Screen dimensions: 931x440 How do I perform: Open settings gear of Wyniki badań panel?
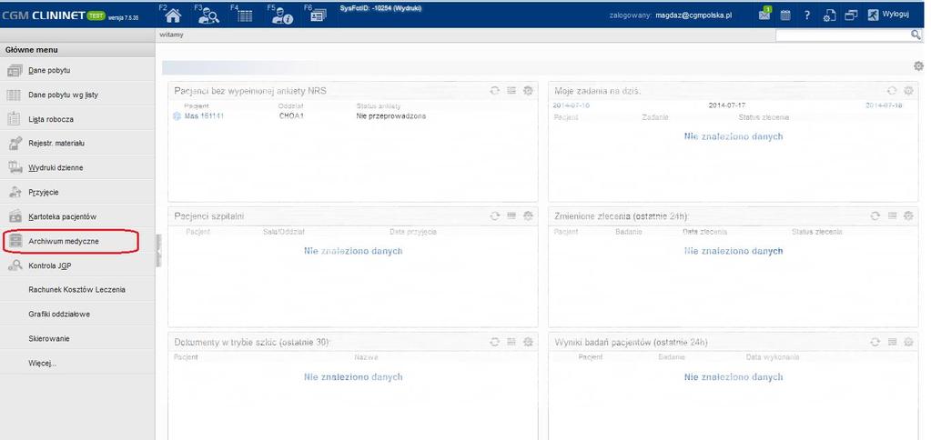pyautogui.click(x=908, y=342)
